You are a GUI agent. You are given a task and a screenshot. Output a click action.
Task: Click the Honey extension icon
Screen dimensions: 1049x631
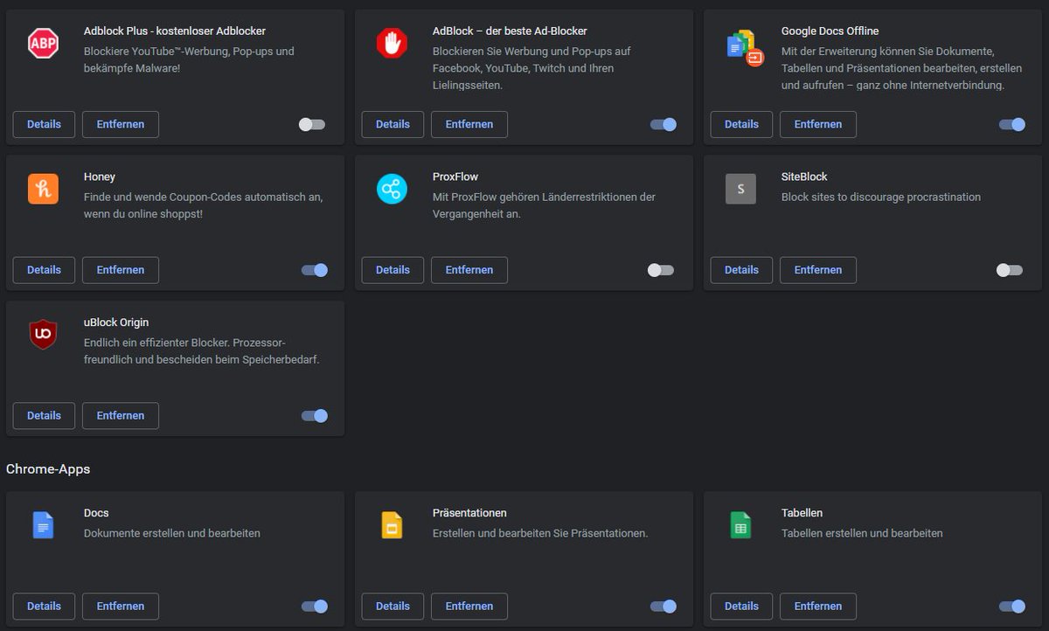point(43,189)
